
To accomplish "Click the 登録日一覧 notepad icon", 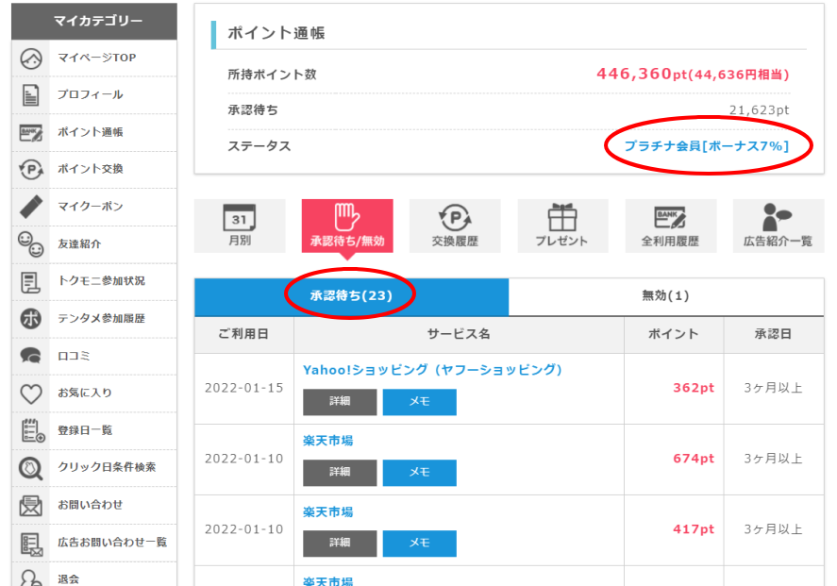I will pos(33,430).
